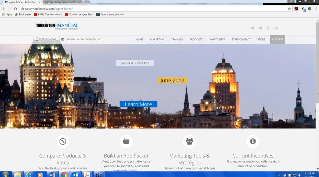Open Confirm League Settings bookmark
The height and width of the screenshot is (177, 319).
pos(79,14)
